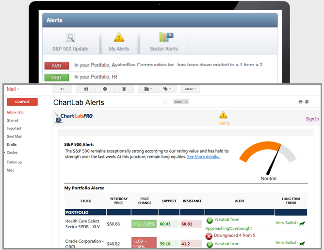Click the magnifier icon above S&P 500 Update
324x250 pixels.
pyautogui.click(x=70, y=38)
